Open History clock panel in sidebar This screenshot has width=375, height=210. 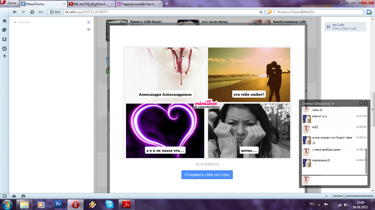pos(4,49)
